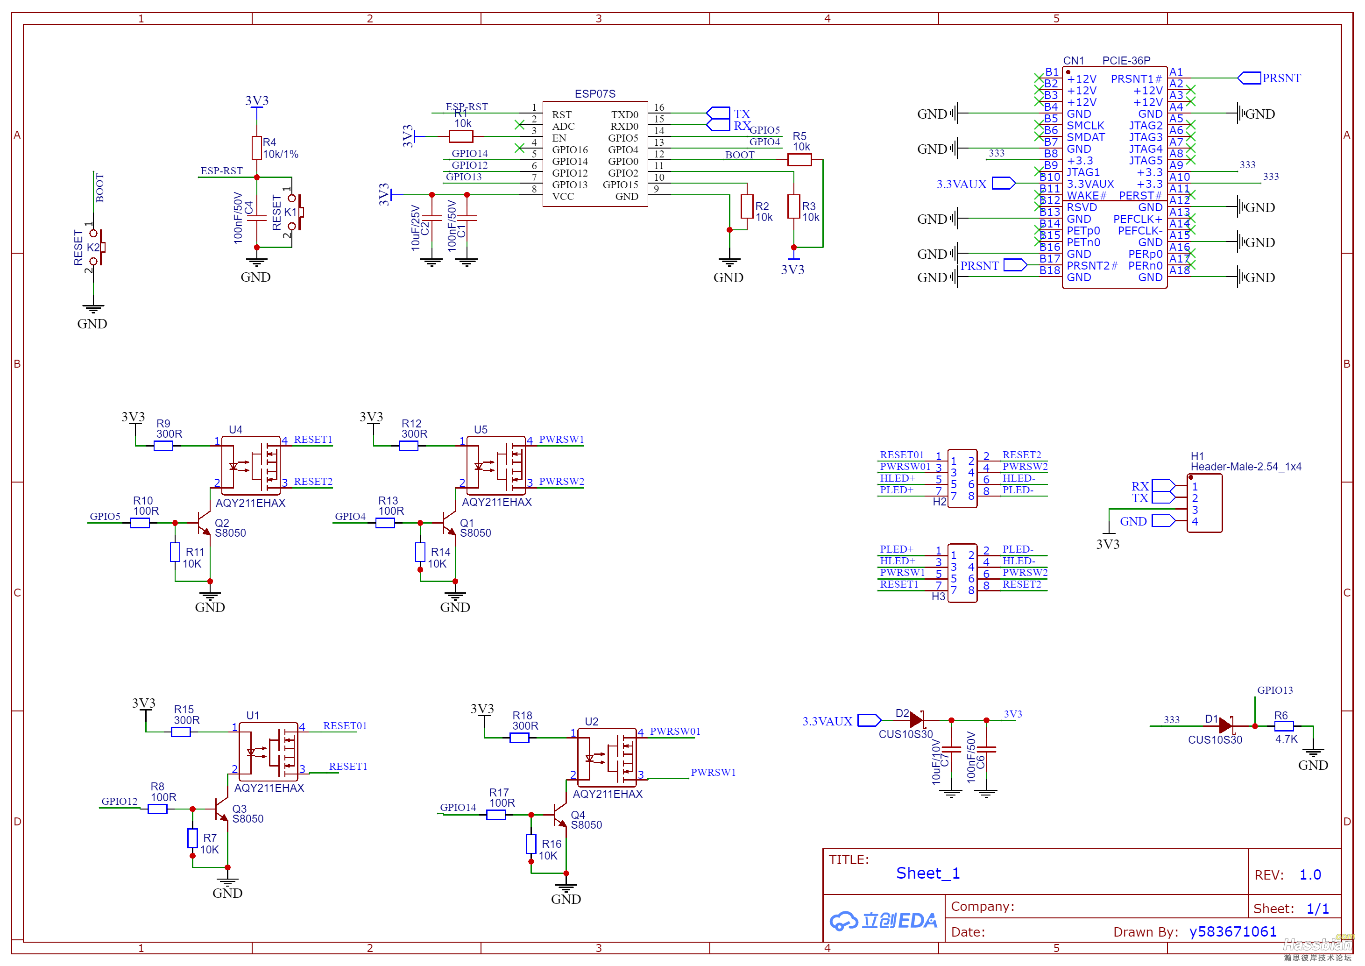Select resistor R6 4.7K symbol

click(x=1285, y=726)
